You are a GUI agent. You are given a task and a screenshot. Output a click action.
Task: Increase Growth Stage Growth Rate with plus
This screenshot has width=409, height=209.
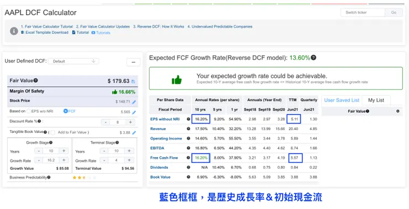pos(64,160)
